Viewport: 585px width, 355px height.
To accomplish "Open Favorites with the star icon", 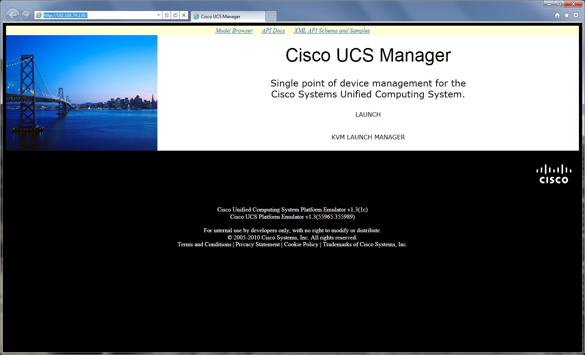I will coord(566,15).
